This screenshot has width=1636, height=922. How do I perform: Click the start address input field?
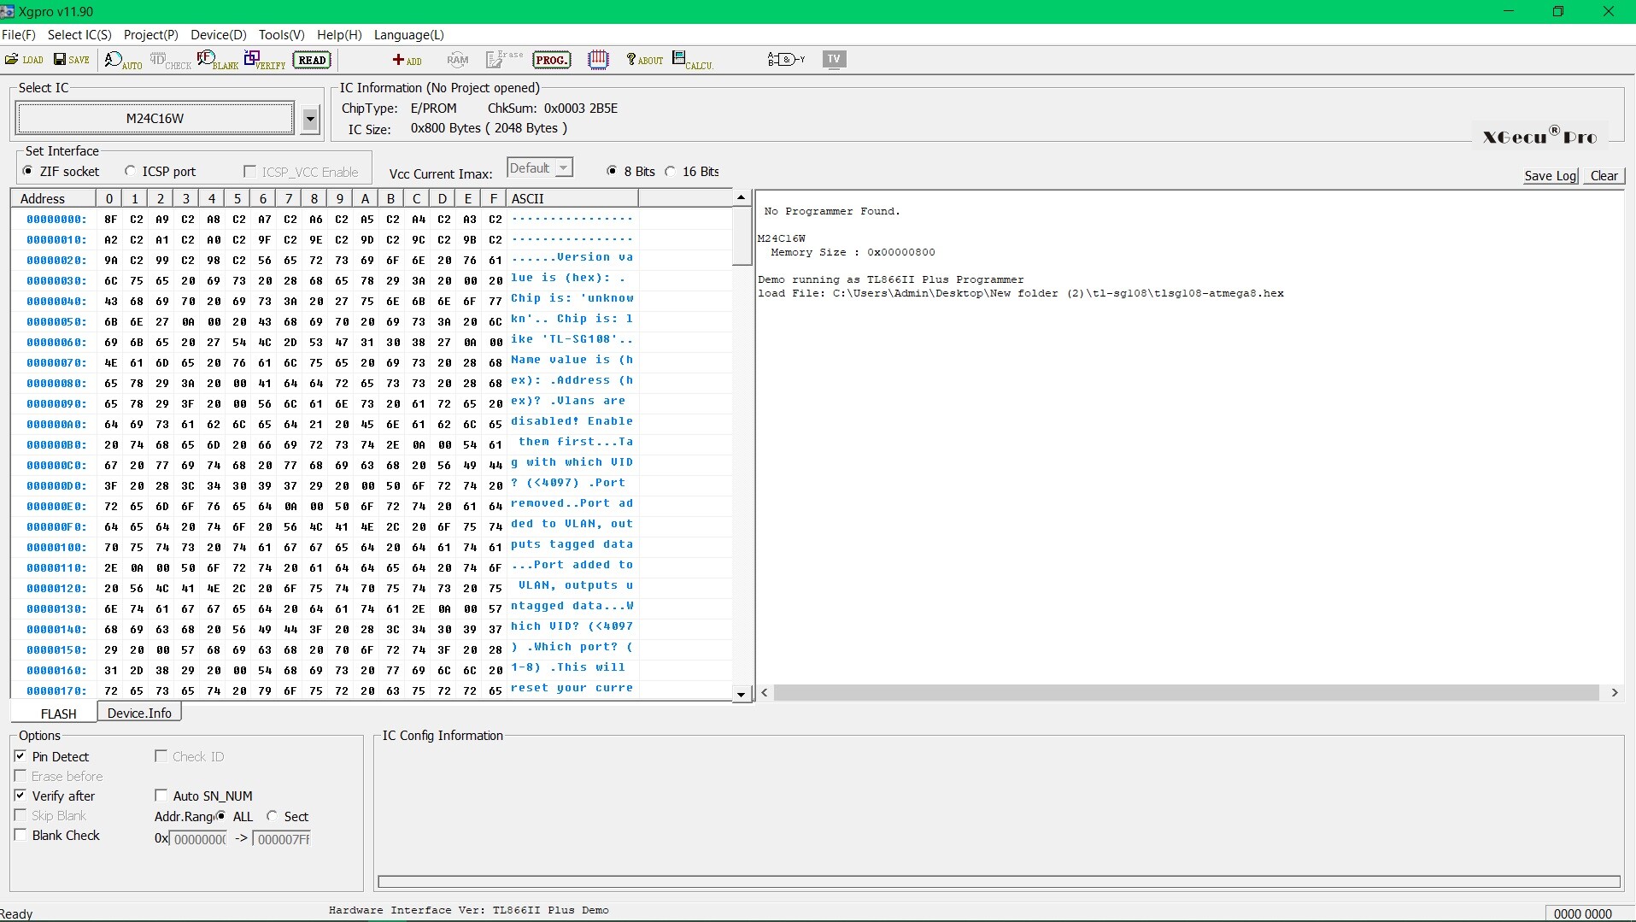tap(199, 839)
